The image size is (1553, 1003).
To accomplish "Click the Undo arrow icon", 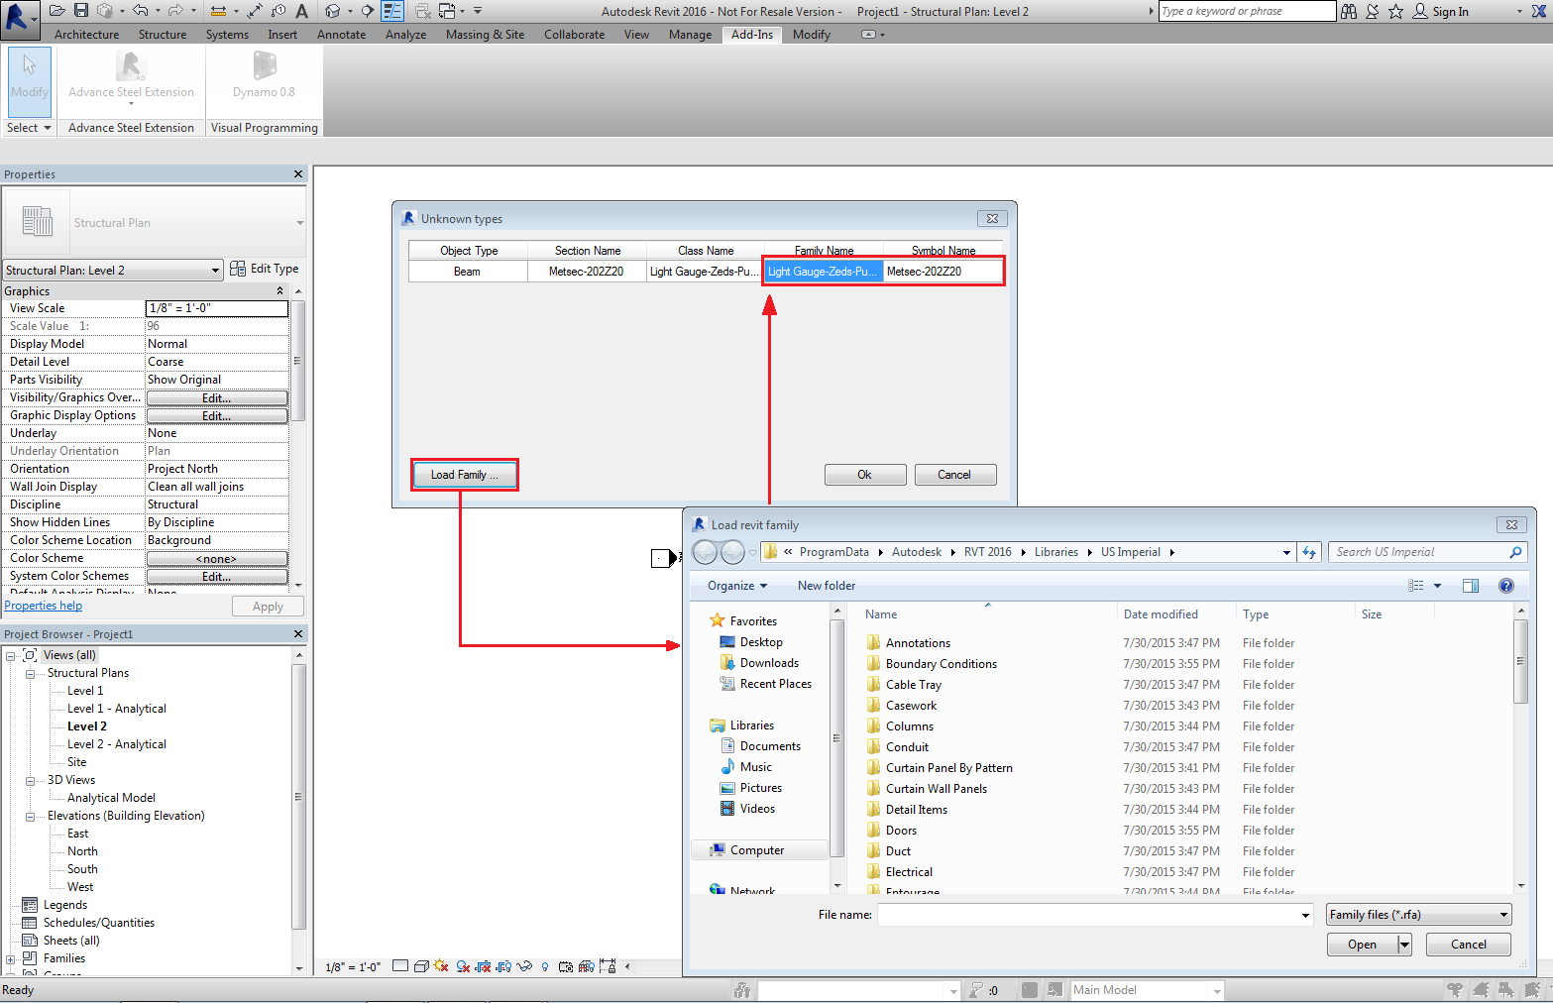I will [140, 11].
